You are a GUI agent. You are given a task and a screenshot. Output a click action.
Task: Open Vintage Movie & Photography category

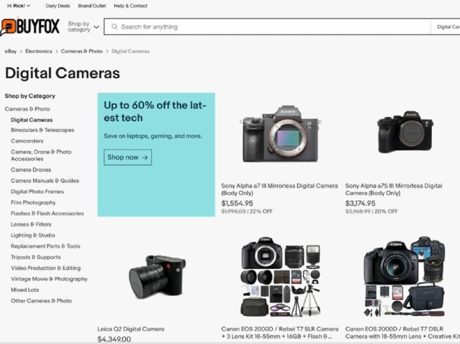click(49, 279)
